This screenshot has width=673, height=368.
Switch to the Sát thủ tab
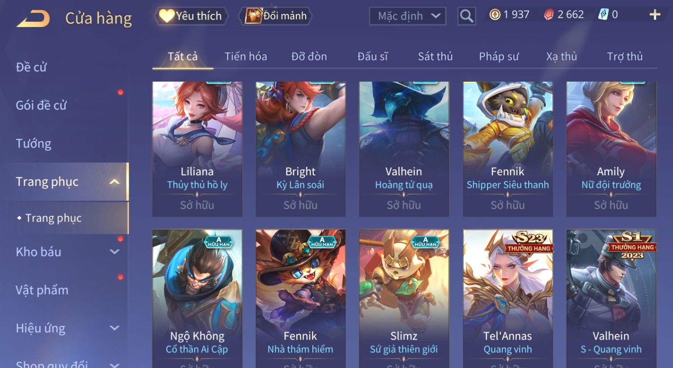click(x=435, y=57)
